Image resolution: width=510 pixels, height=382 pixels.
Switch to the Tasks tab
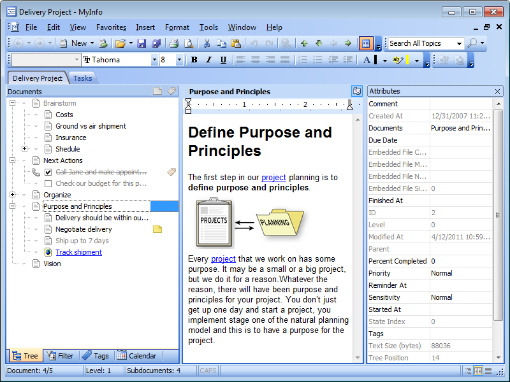[83, 78]
